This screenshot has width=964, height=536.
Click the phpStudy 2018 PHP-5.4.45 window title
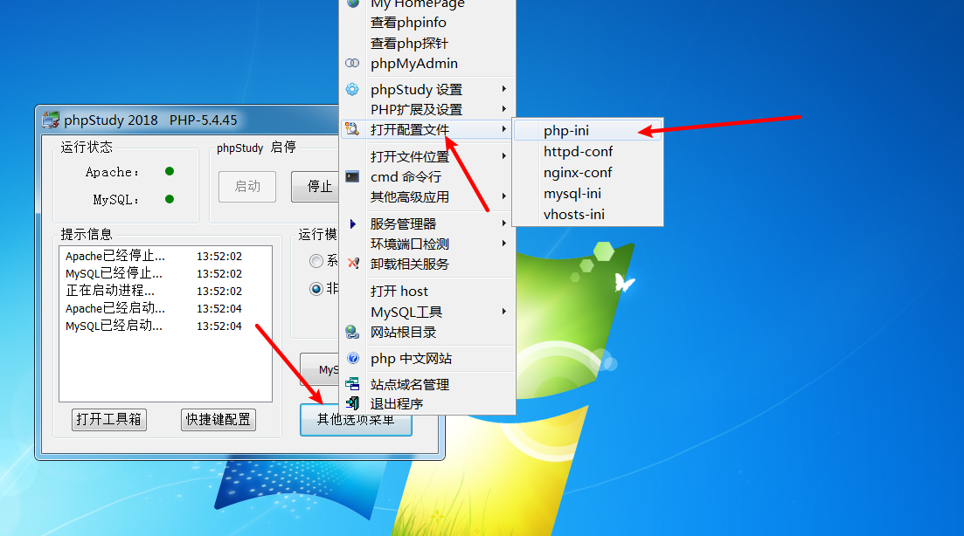150,120
